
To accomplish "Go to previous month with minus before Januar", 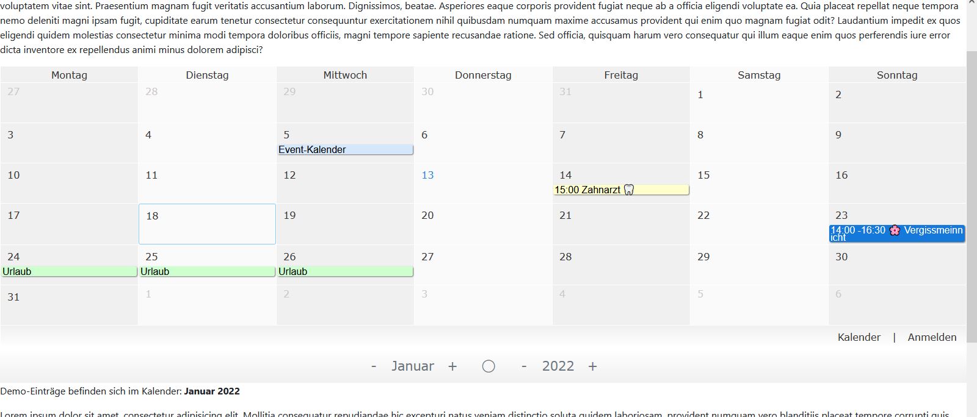I will point(374,366).
